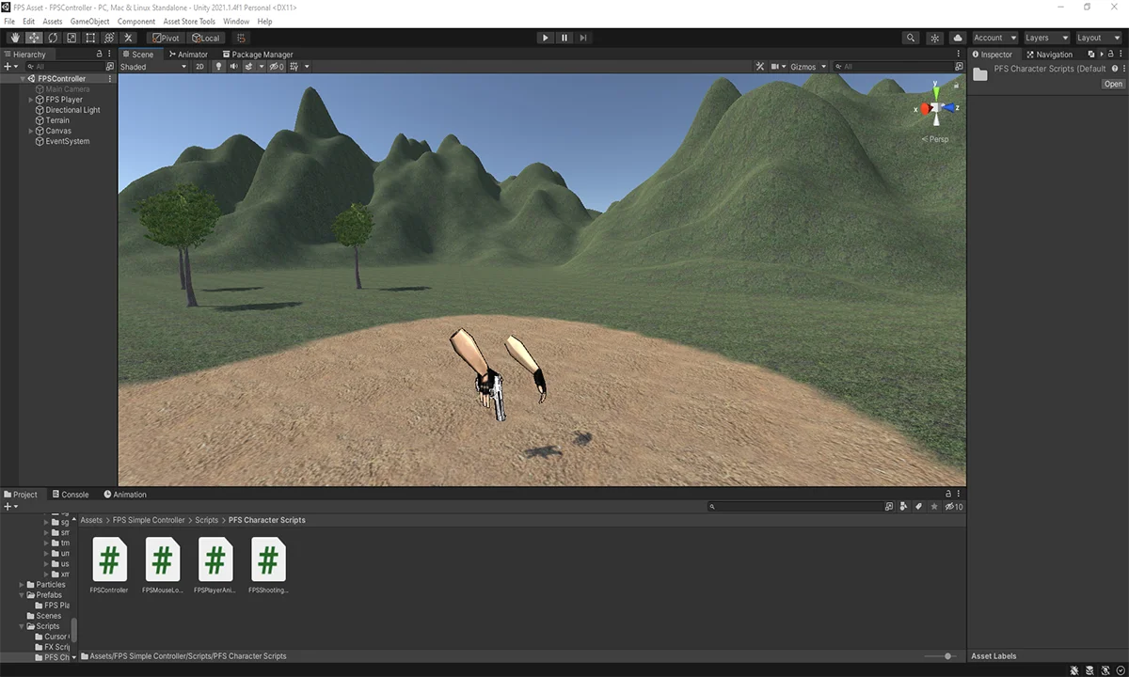Collapse the FPSController scene root

tap(23, 79)
